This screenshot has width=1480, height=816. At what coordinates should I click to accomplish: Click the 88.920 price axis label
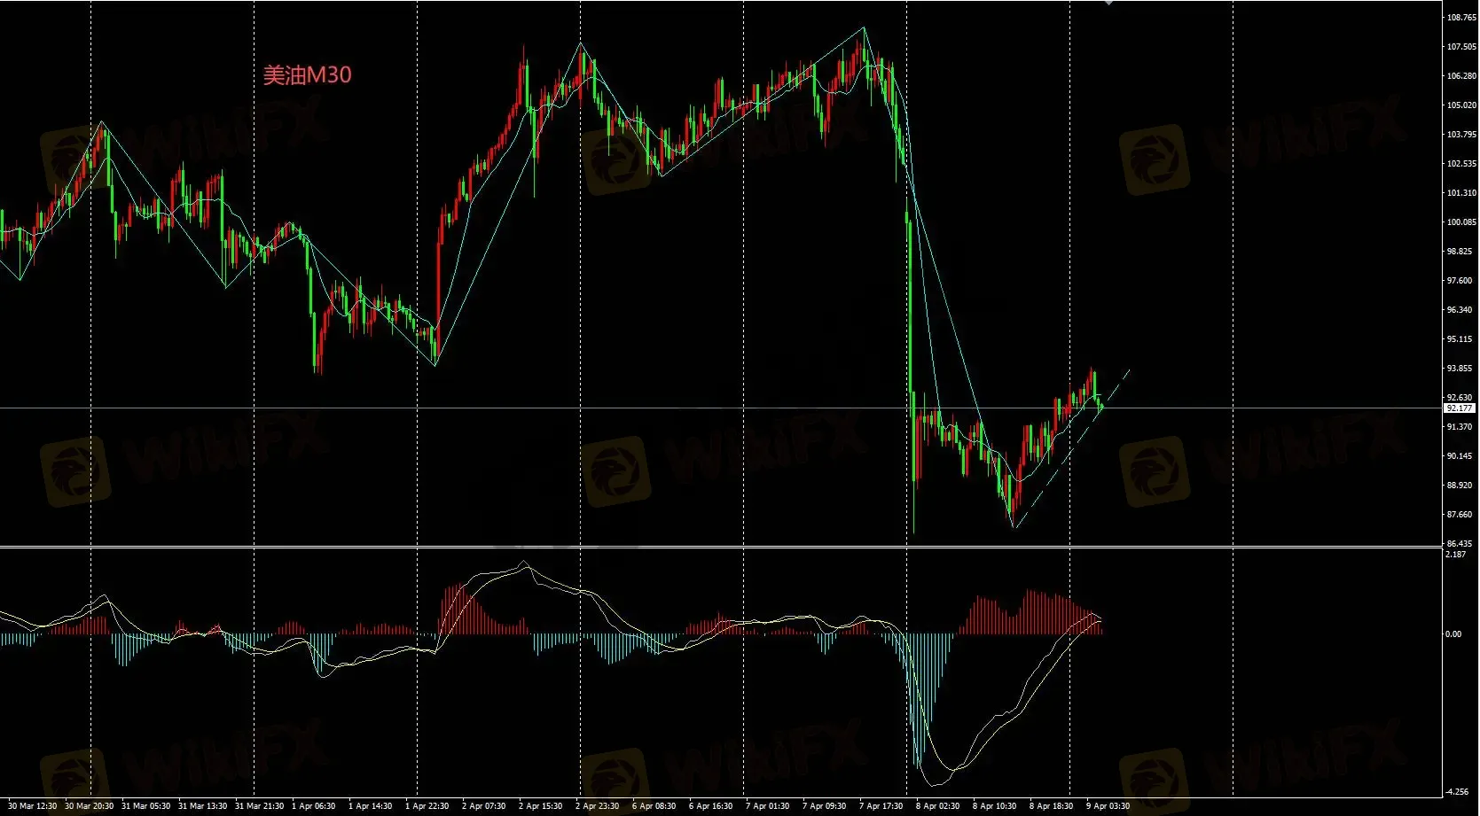click(x=1461, y=486)
